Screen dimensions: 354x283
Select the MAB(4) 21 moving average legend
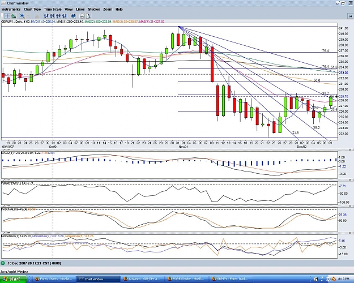pyautogui.click(x=152, y=22)
